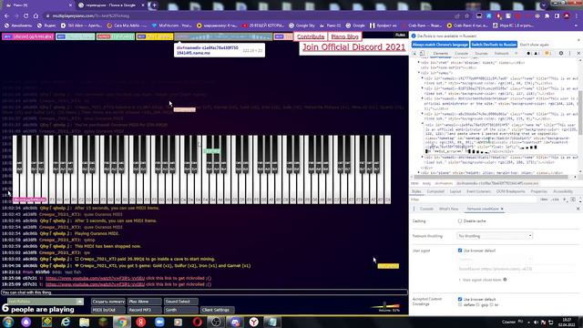Toggle the gzip encoding checkbox
Image resolution: width=583 pixels, height=328 pixels.
pyautogui.click(x=477, y=304)
